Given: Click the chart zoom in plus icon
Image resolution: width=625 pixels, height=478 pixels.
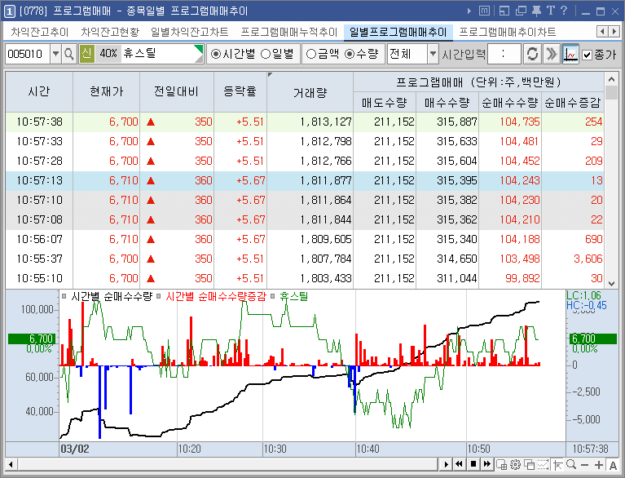Looking at the screenshot, I should click(x=599, y=465).
